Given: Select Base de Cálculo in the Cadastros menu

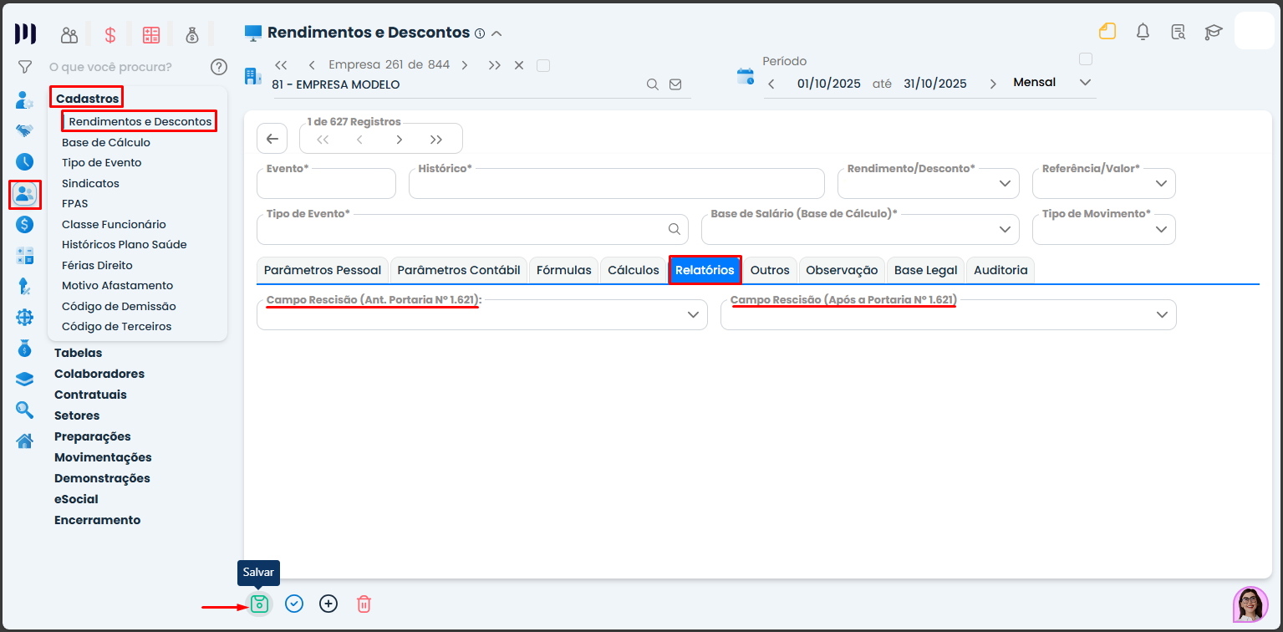Looking at the screenshot, I should coord(106,142).
